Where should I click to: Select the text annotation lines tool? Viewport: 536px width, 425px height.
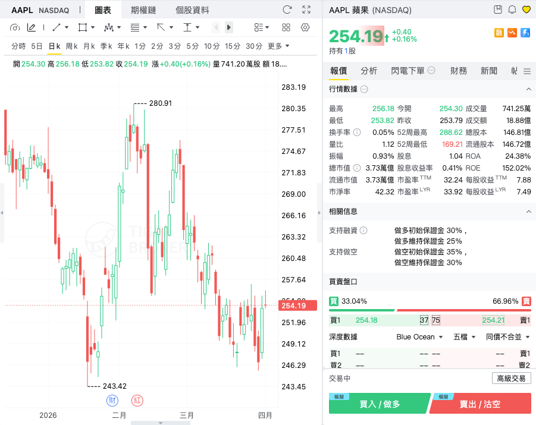[x=135, y=27]
